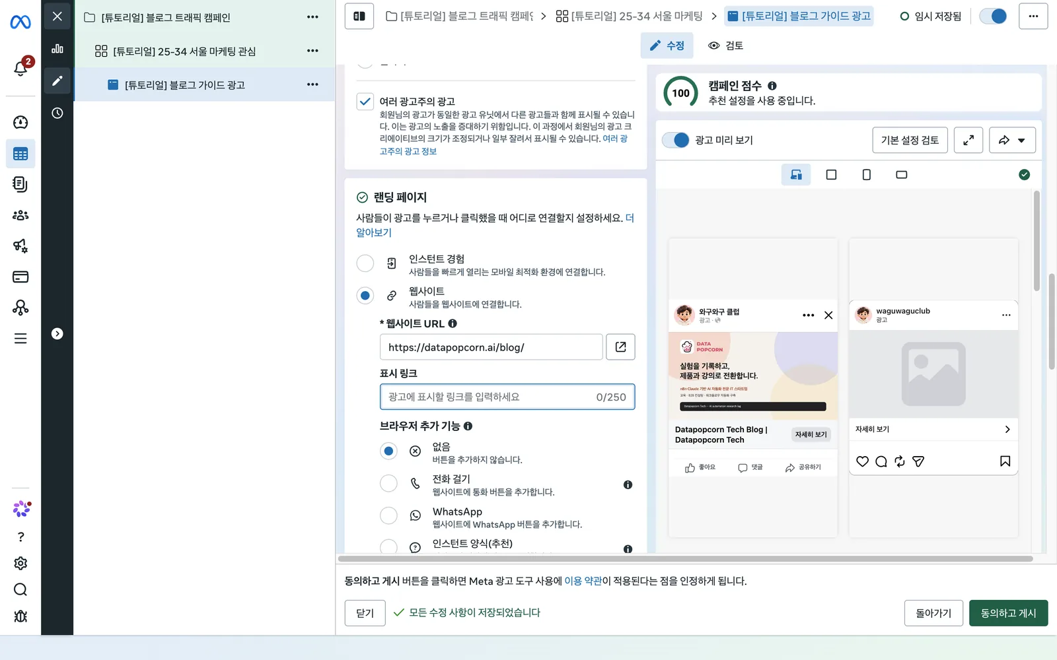The height and width of the screenshot is (660, 1057).
Task: Select the Instant Experience radio option
Action: 365,263
